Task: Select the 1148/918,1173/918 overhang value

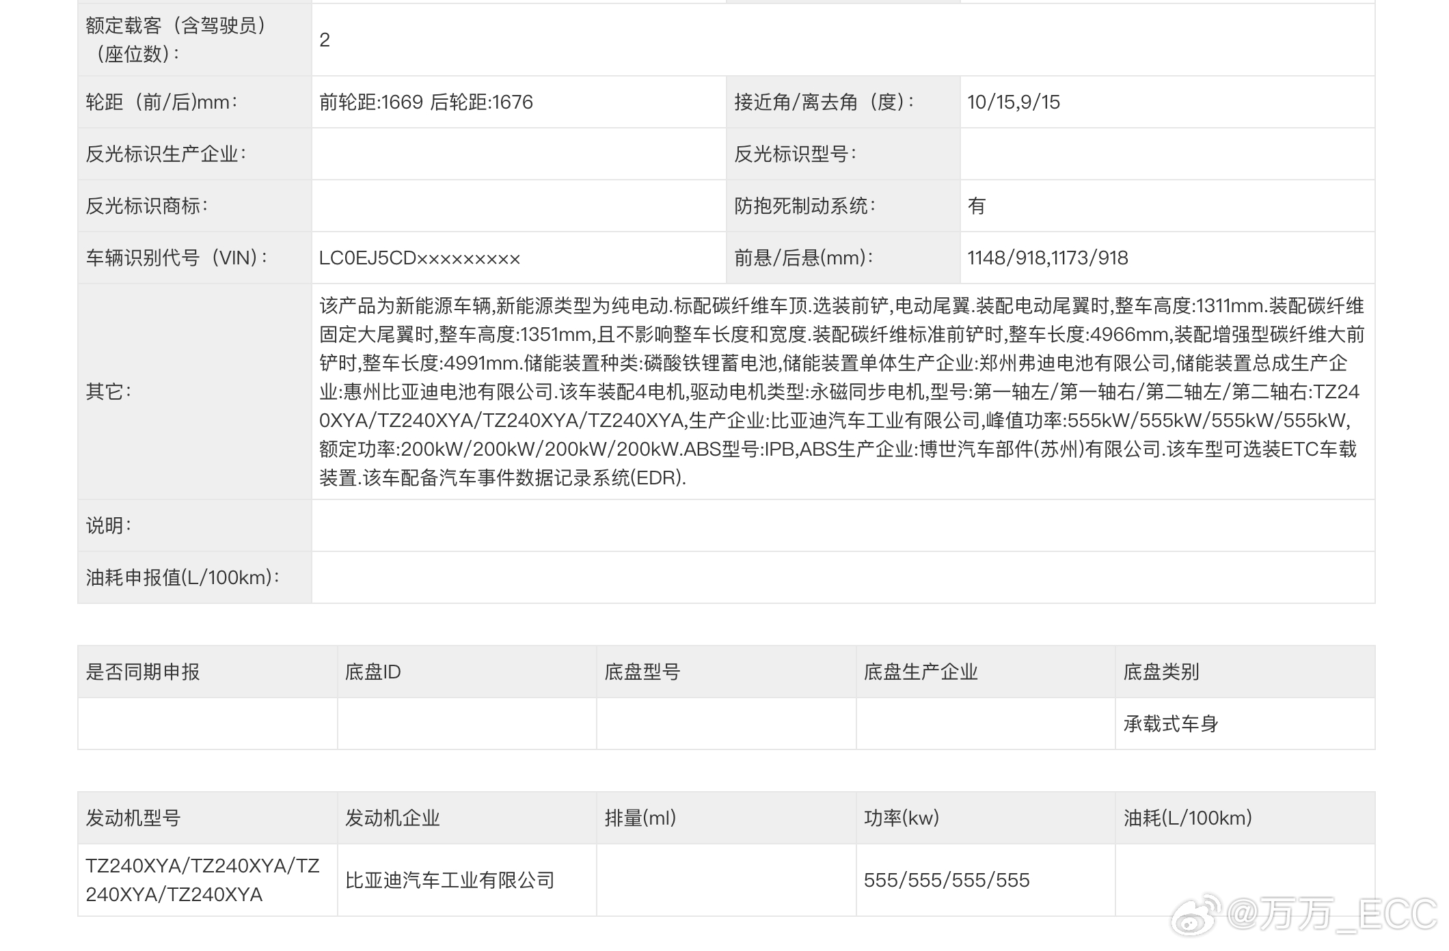Action: click(1048, 258)
